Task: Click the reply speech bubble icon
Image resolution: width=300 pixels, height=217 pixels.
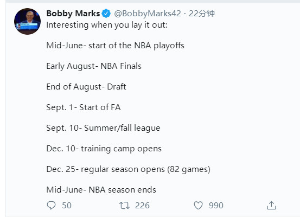Action: (x=51, y=205)
